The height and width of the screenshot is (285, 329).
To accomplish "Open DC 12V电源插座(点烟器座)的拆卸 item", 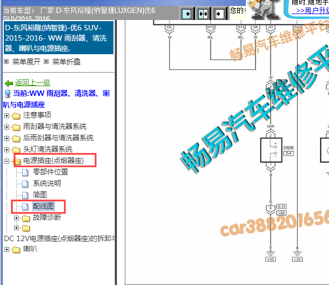I will click(59, 238).
